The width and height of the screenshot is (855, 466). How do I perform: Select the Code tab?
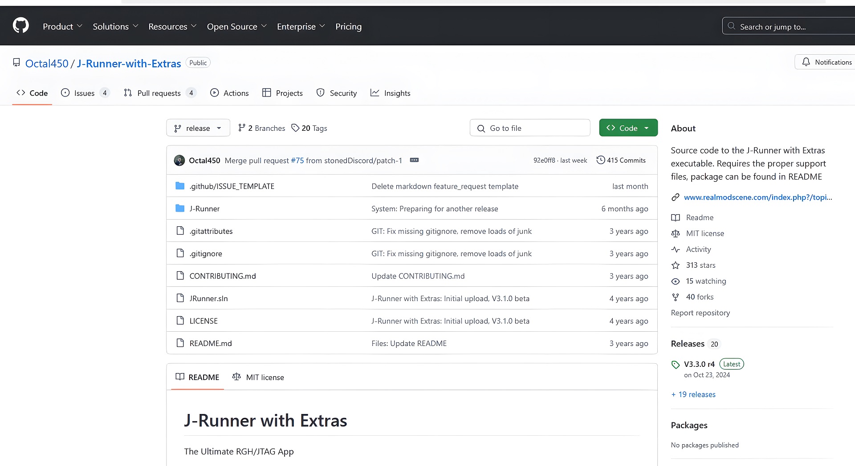point(32,93)
